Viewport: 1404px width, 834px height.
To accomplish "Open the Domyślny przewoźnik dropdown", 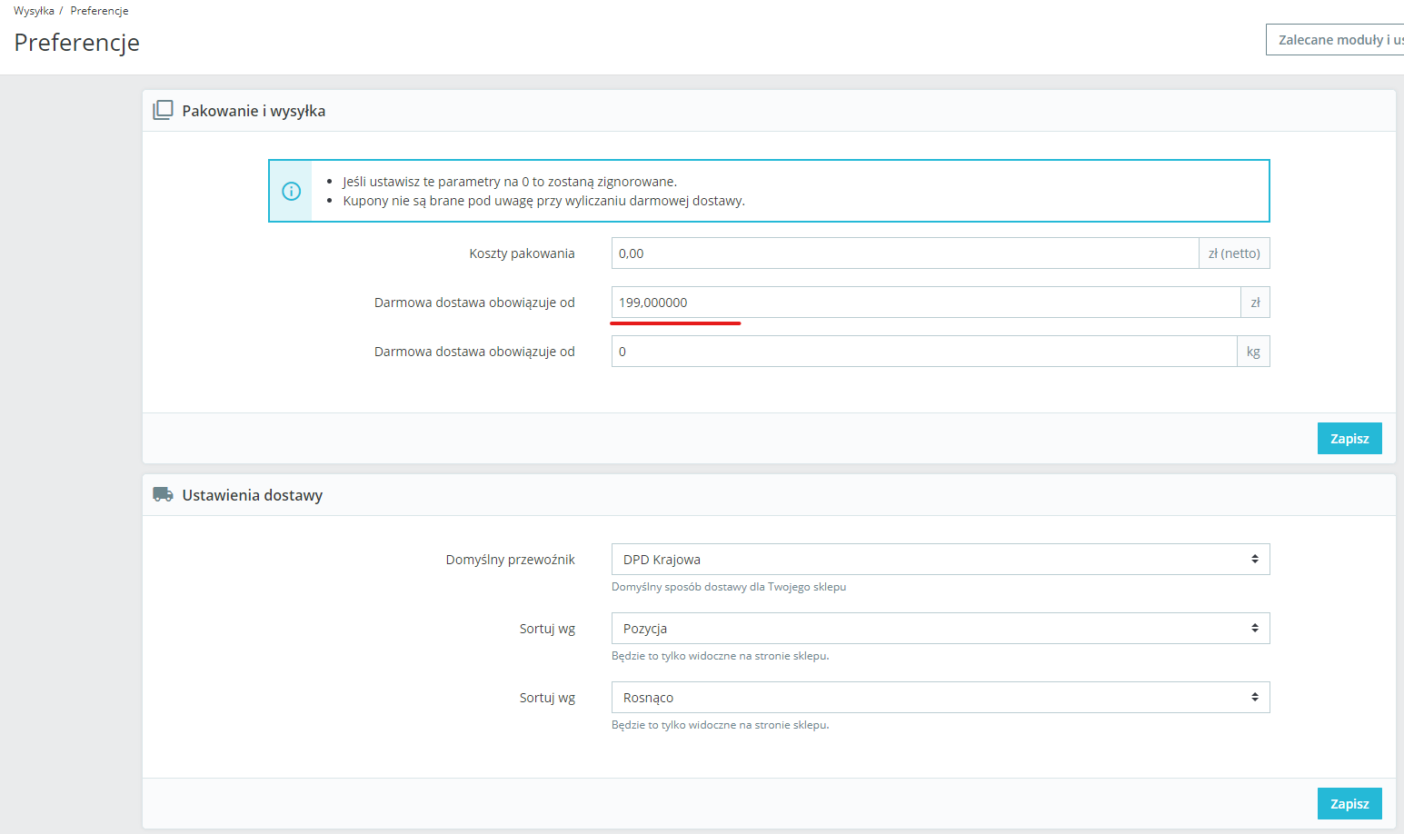I will (940, 560).
